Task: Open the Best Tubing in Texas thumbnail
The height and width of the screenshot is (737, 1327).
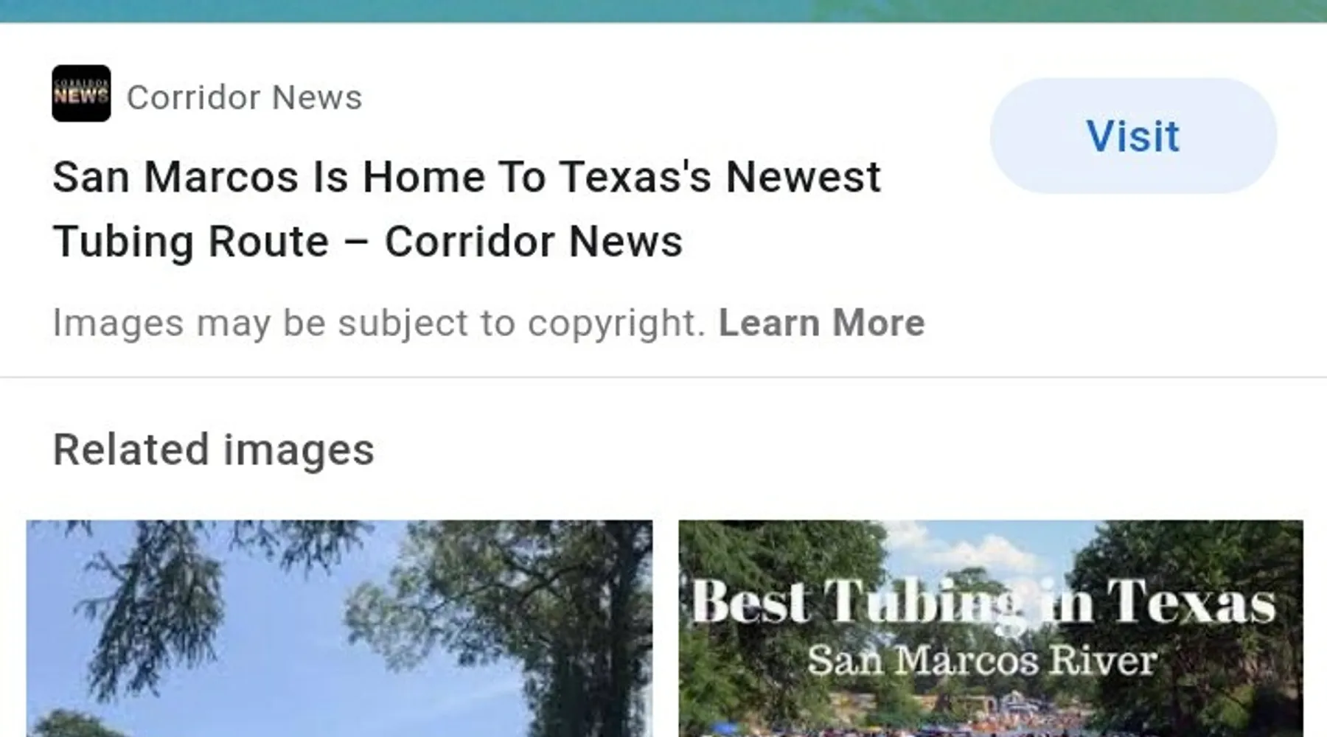Action: pyautogui.click(x=991, y=629)
